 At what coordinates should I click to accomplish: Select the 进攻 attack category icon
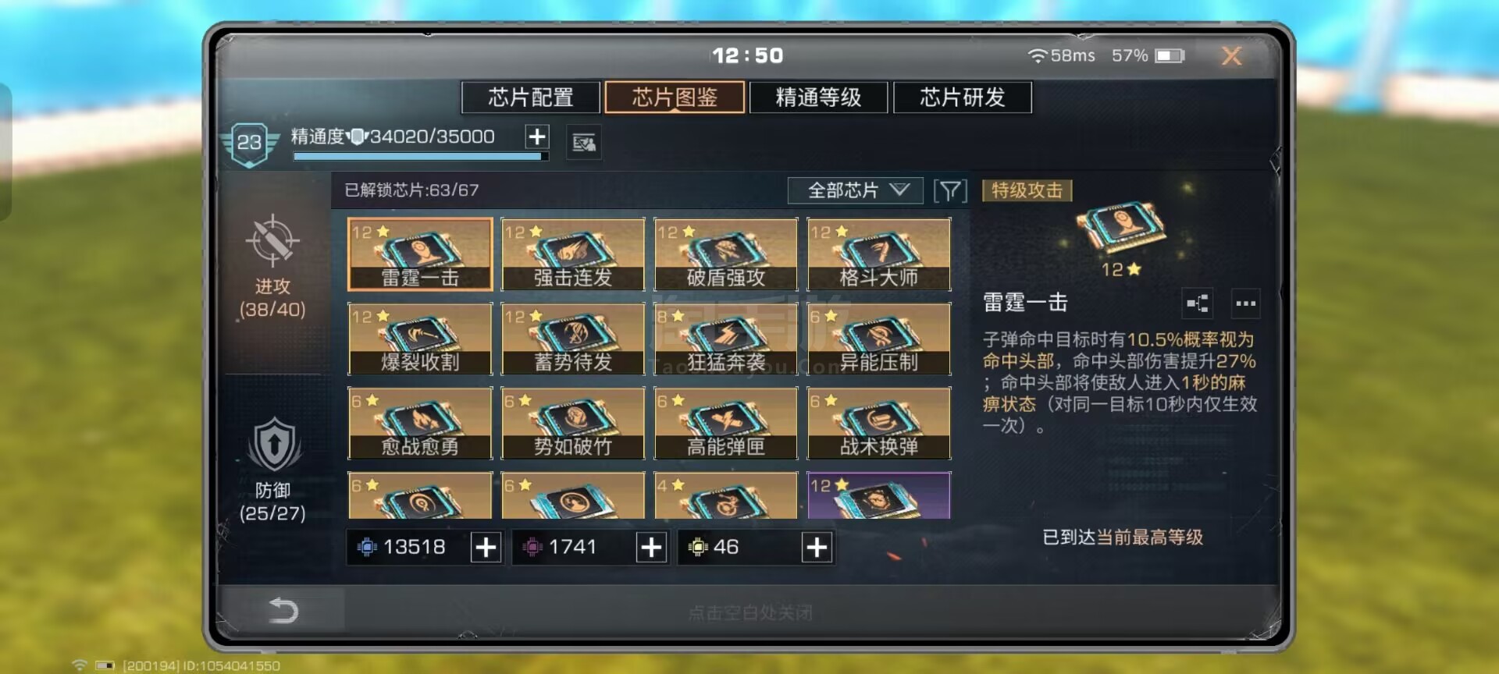pyautogui.click(x=272, y=241)
